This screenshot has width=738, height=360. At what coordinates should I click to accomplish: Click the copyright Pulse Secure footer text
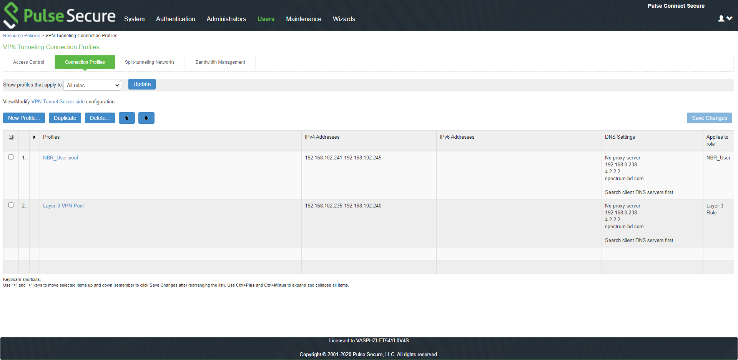[x=369, y=355]
